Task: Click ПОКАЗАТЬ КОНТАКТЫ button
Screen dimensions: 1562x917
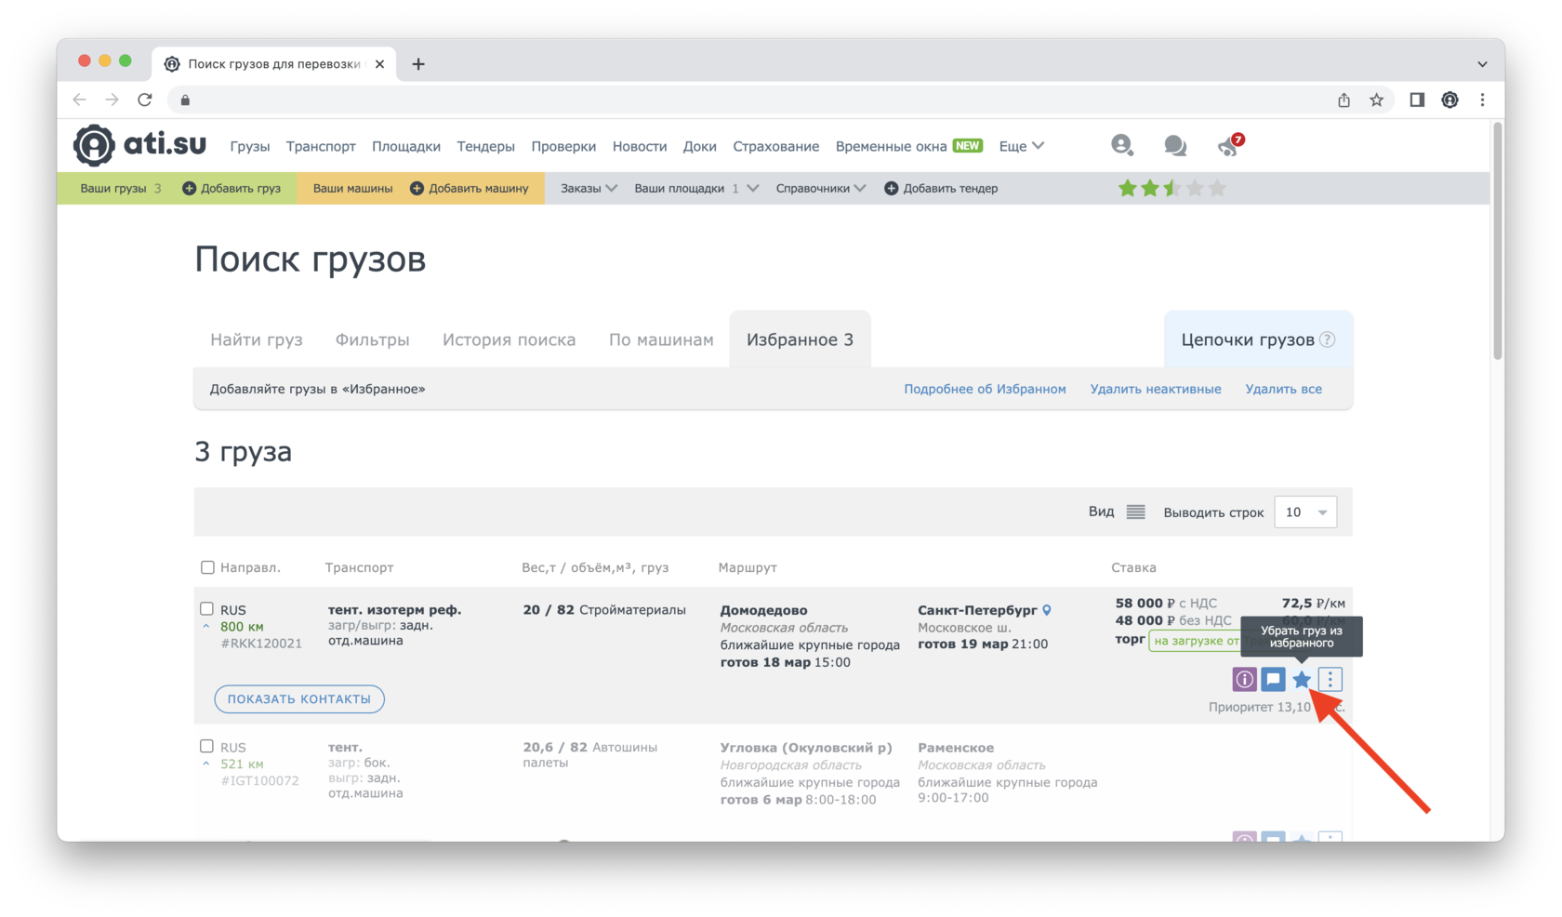Action: point(299,698)
